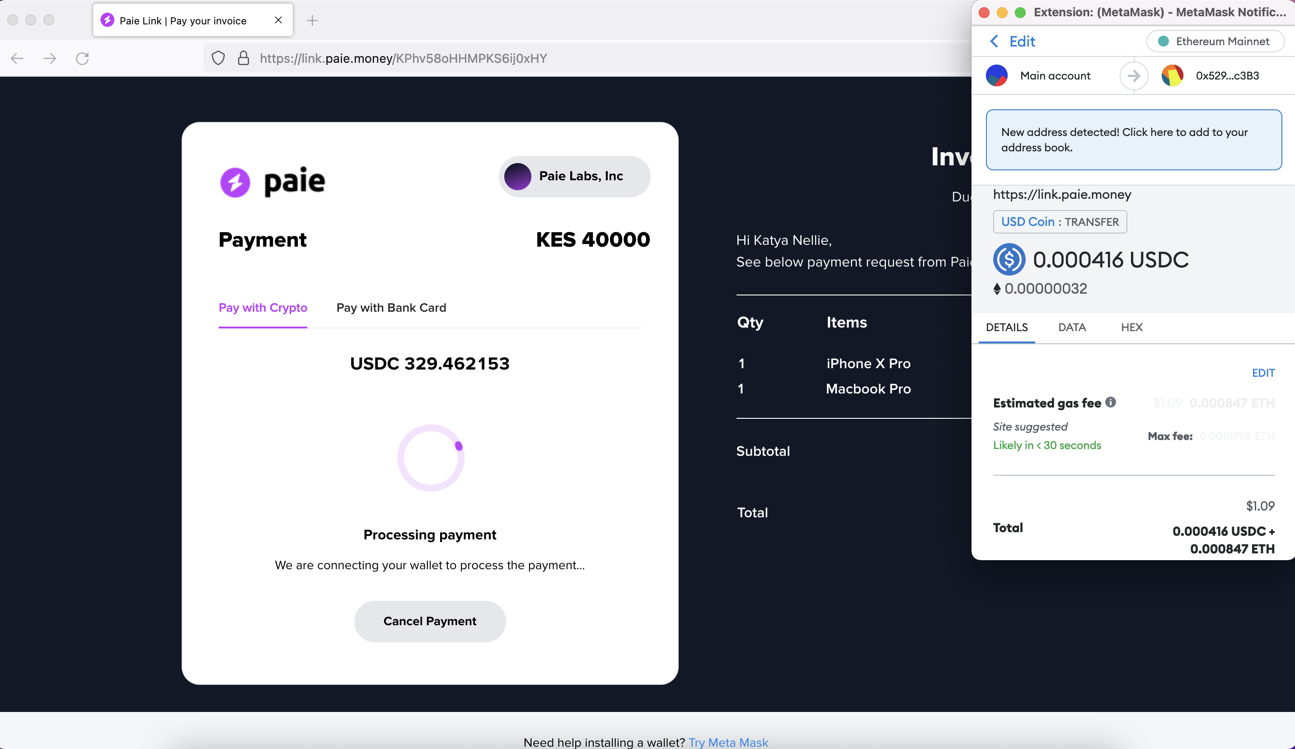
Task: Click the 0.000416 USDC amount
Action: coord(1111,259)
